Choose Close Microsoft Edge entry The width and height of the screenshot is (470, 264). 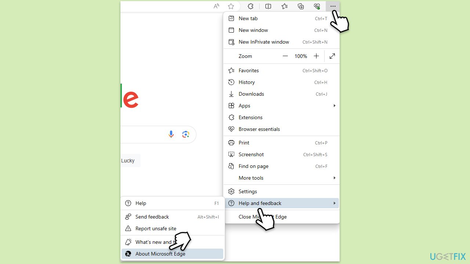[x=281, y=217]
